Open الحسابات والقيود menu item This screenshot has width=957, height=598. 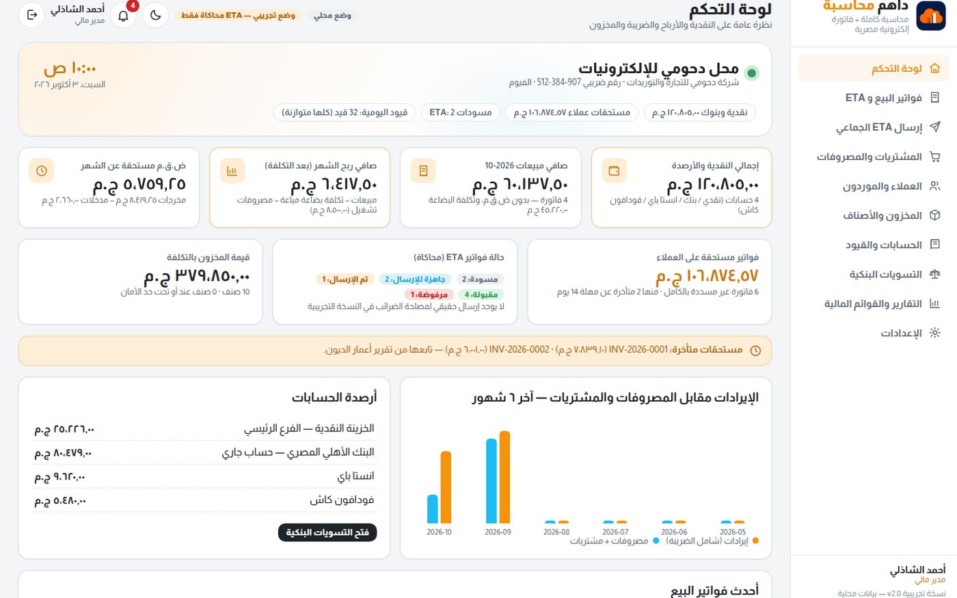click(x=873, y=245)
